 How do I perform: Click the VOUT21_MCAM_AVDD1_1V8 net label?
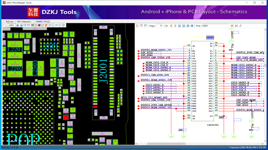click(156, 80)
